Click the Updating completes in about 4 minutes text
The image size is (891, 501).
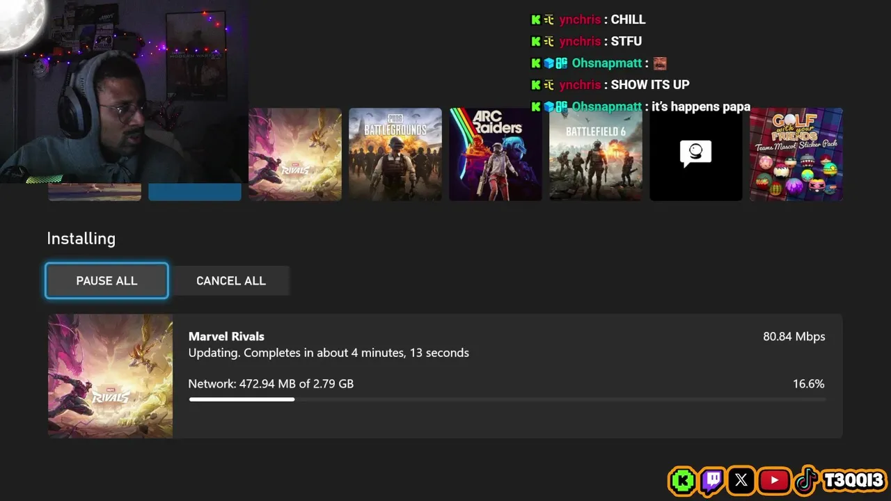329,353
